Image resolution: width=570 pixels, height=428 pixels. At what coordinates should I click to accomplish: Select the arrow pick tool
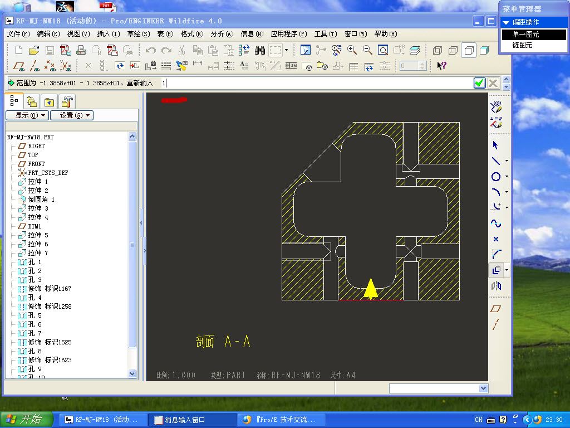(496, 145)
